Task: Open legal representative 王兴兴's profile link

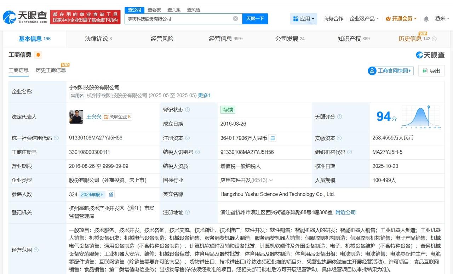Action: pos(94,117)
